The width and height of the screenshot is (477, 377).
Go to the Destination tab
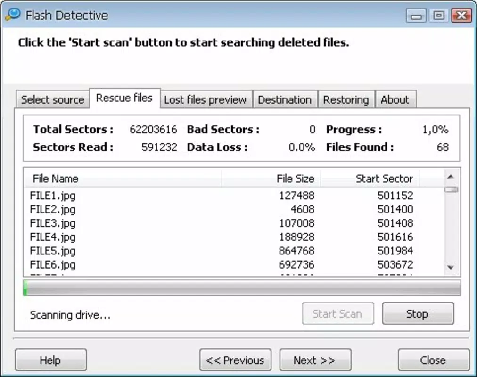285,99
